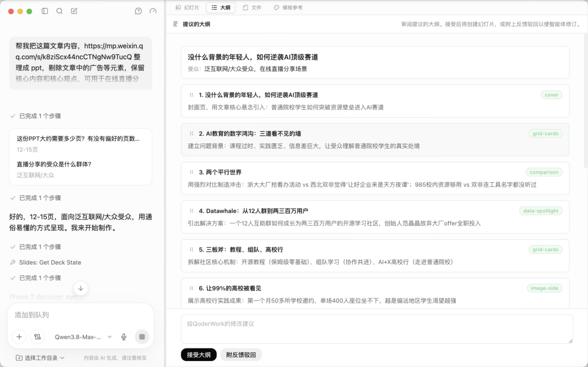Viewport: 588px width, 367px height.
Task: Click drag handle of item 6 让99%的高校被看见
Action: (x=191, y=288)
